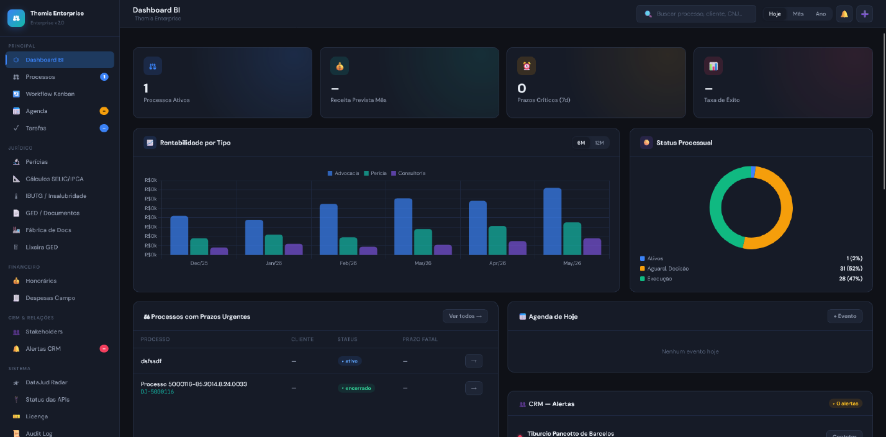
Task: Click the May/26 Advocacia blue bar
Action: 553,222
